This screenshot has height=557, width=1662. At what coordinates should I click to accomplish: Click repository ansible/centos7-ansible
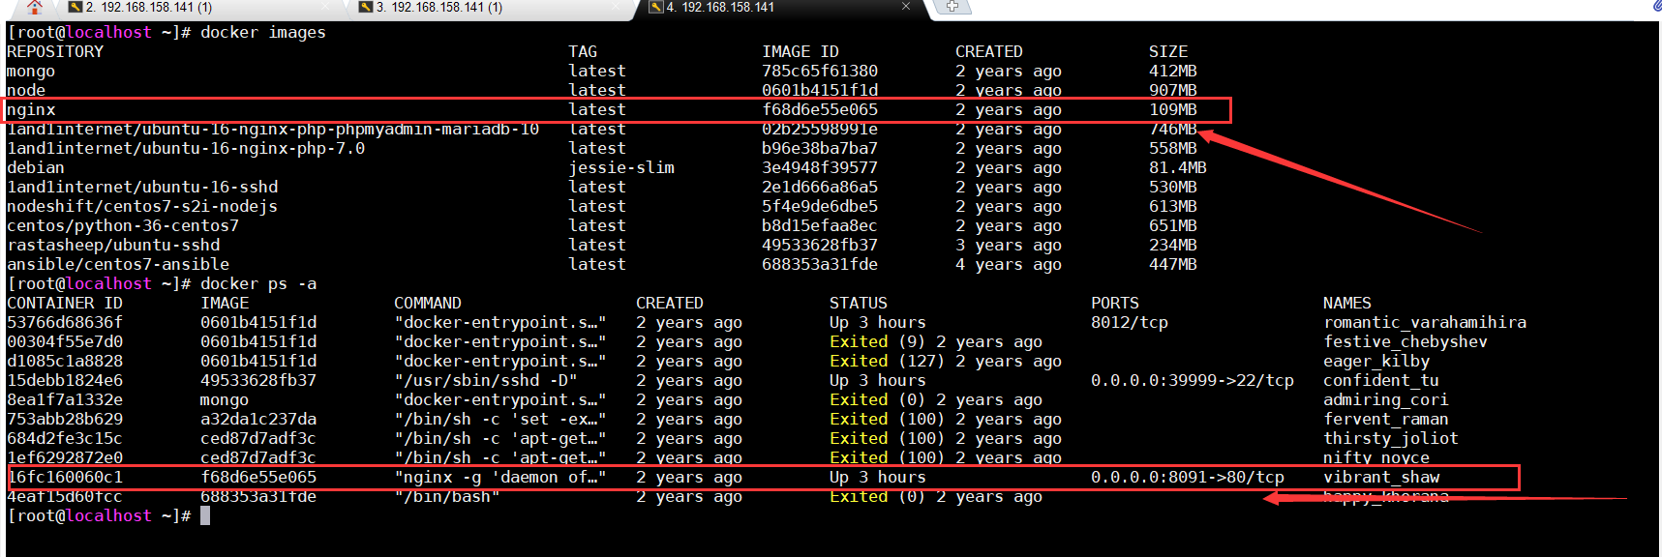(118, 265)
